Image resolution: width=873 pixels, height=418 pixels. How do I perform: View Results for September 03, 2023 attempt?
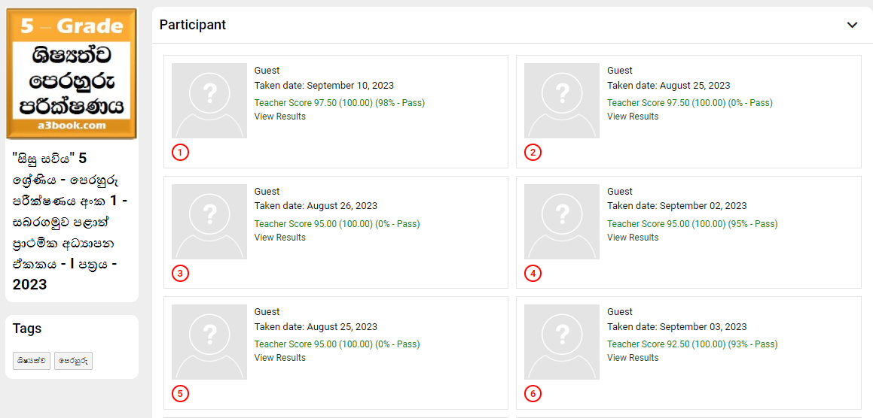(633, 358)
